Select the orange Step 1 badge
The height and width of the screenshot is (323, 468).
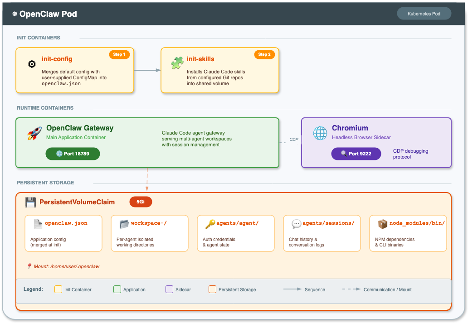click(x=119, y=54)
